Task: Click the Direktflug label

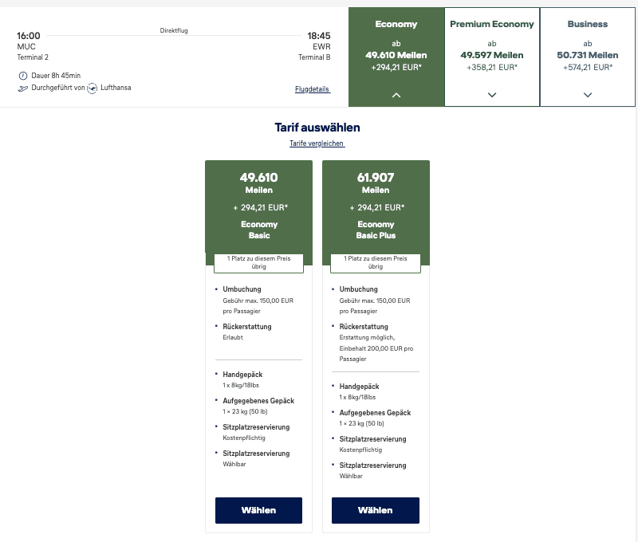Action: [x=174, y=31]
